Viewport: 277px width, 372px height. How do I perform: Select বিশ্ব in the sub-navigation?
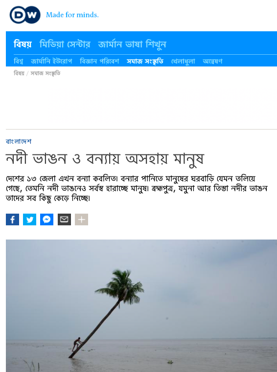18,61
